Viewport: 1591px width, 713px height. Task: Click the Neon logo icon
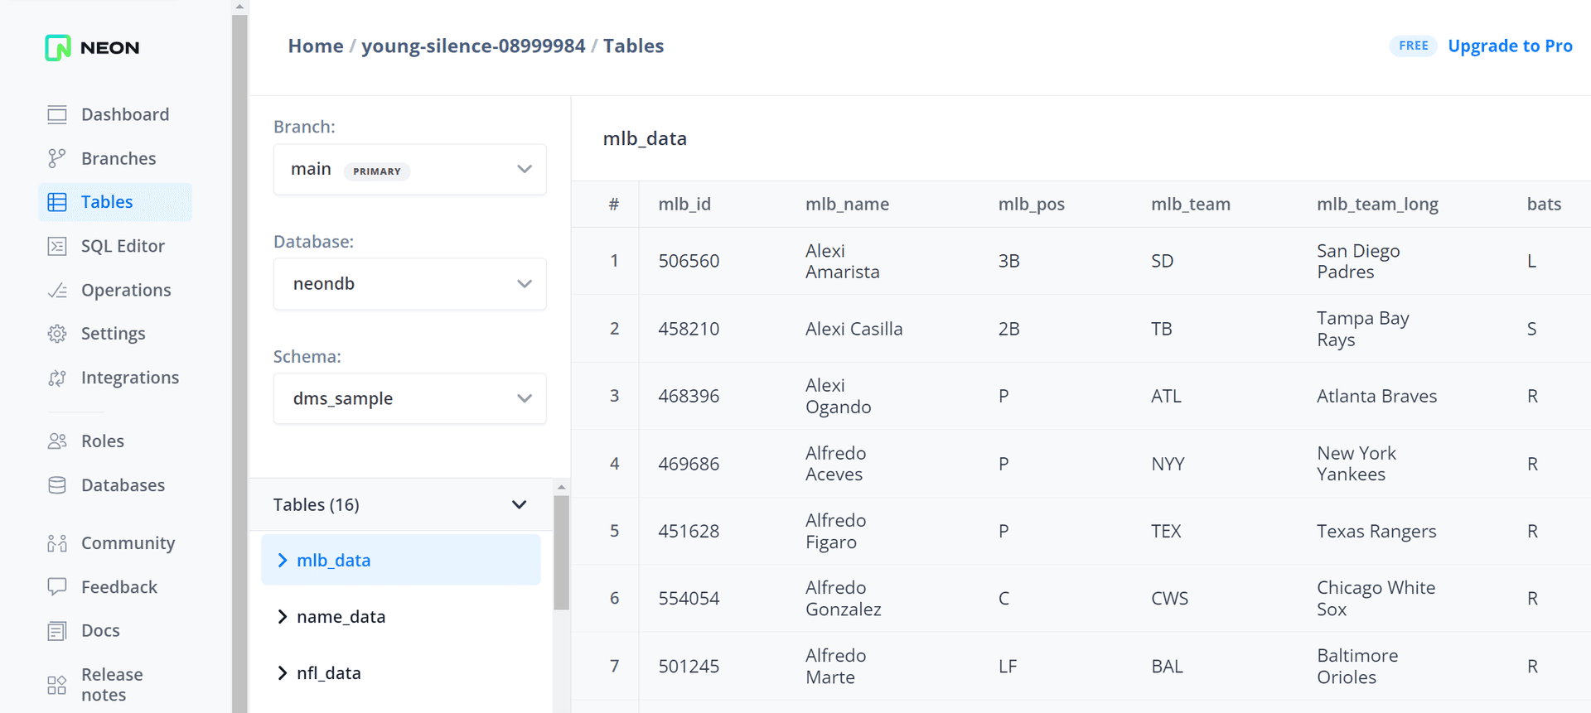[x=58, y=48]
